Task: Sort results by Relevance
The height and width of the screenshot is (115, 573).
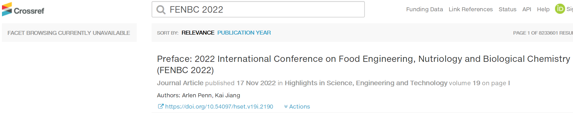Action: coord(198,33)
